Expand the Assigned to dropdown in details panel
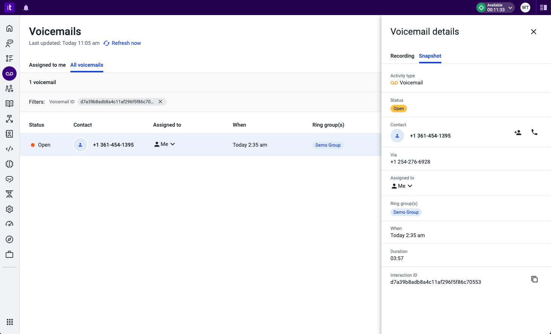This screenshot has width=551, height=334. [x=402, y=186]
